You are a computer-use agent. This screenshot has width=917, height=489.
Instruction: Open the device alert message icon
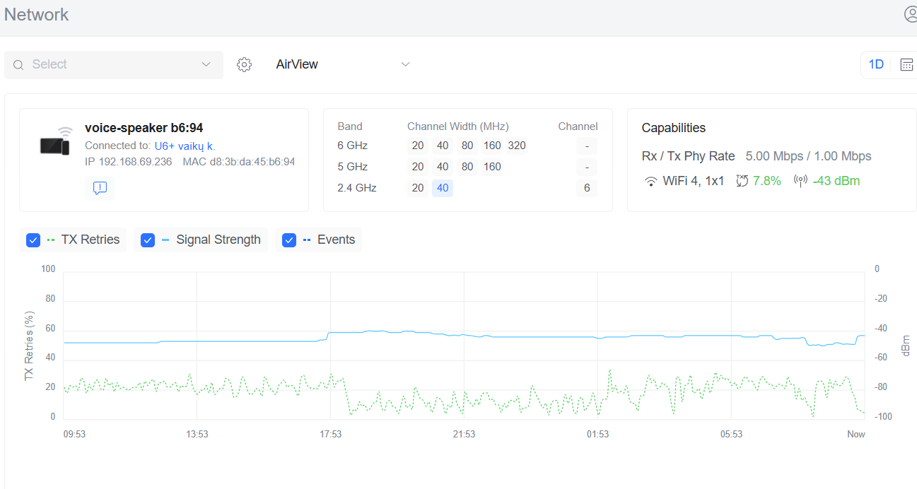(x=100, y=188)
